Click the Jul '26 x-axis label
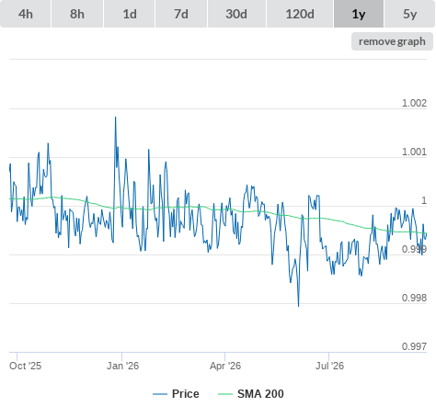436x418 pixels. [329, 366]
